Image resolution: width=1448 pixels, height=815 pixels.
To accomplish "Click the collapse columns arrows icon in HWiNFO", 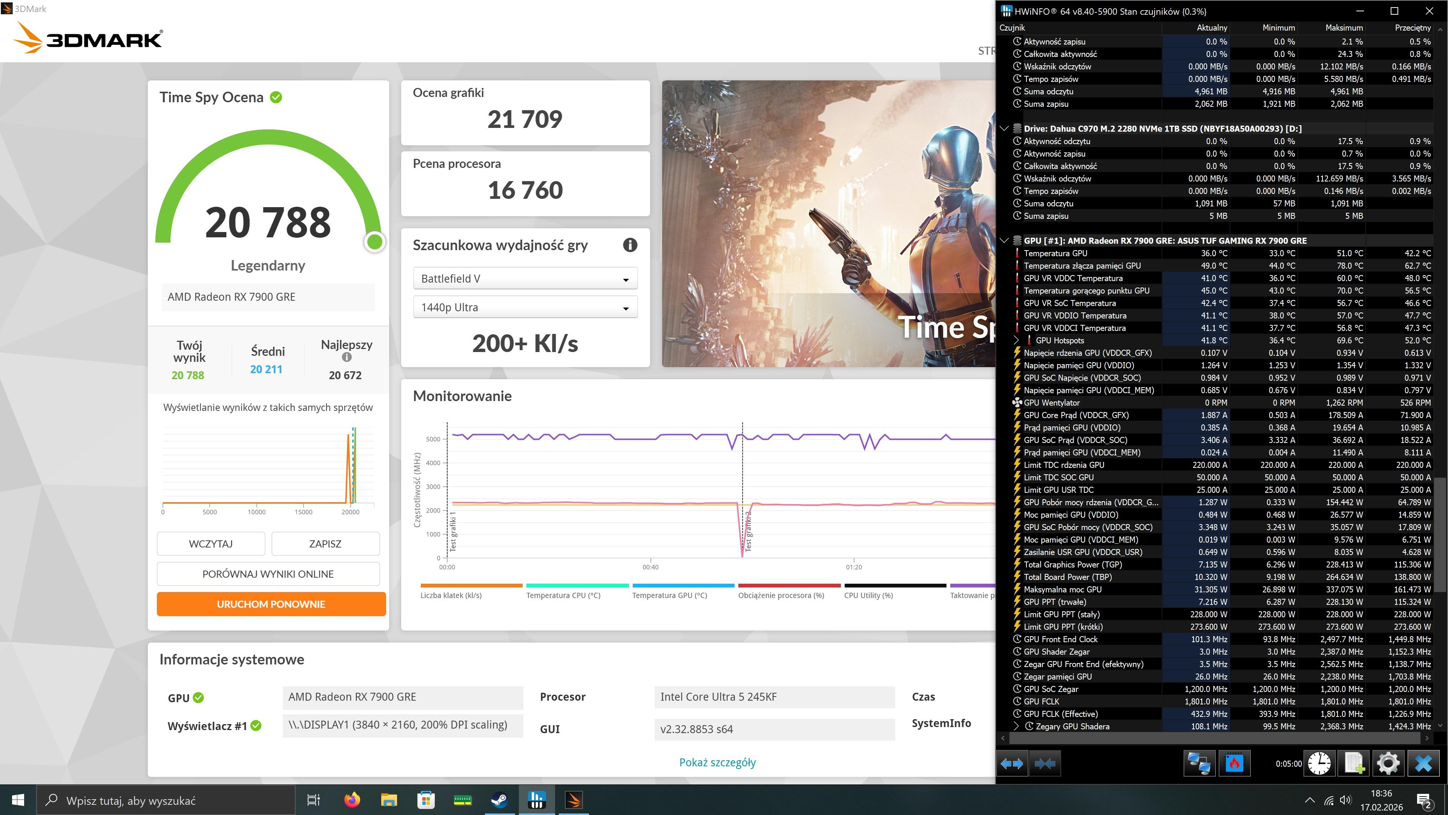I will click(x=1045, y=763).
